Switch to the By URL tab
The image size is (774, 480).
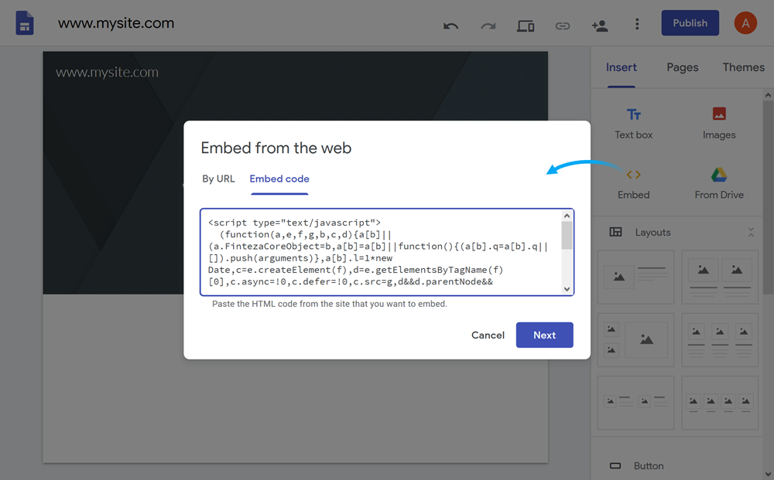point(218,179)
